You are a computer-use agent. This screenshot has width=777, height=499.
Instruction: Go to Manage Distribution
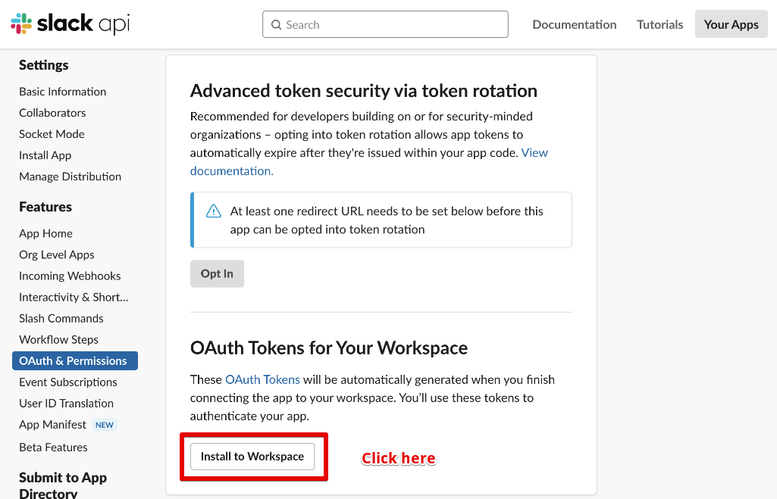(x=70, y=176)
